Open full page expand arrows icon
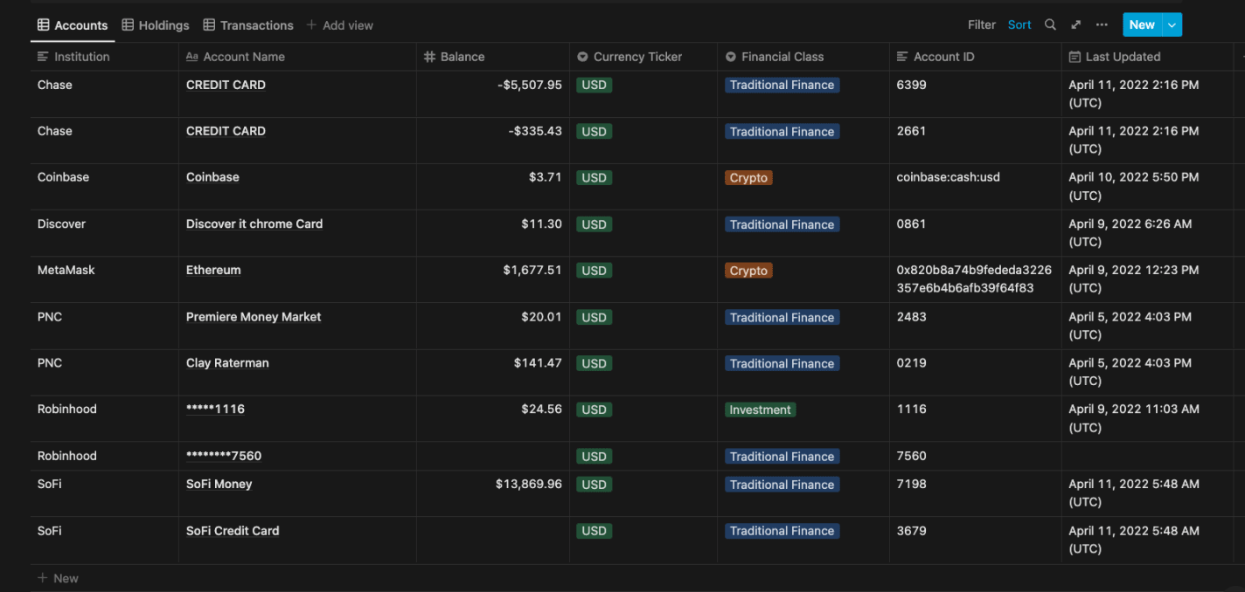 point(1076,25)
